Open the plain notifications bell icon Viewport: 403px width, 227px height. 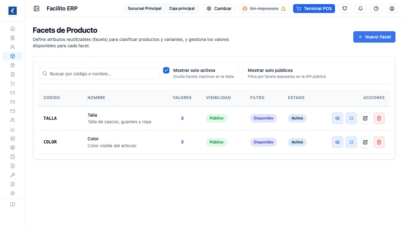(x=360, y=9)
